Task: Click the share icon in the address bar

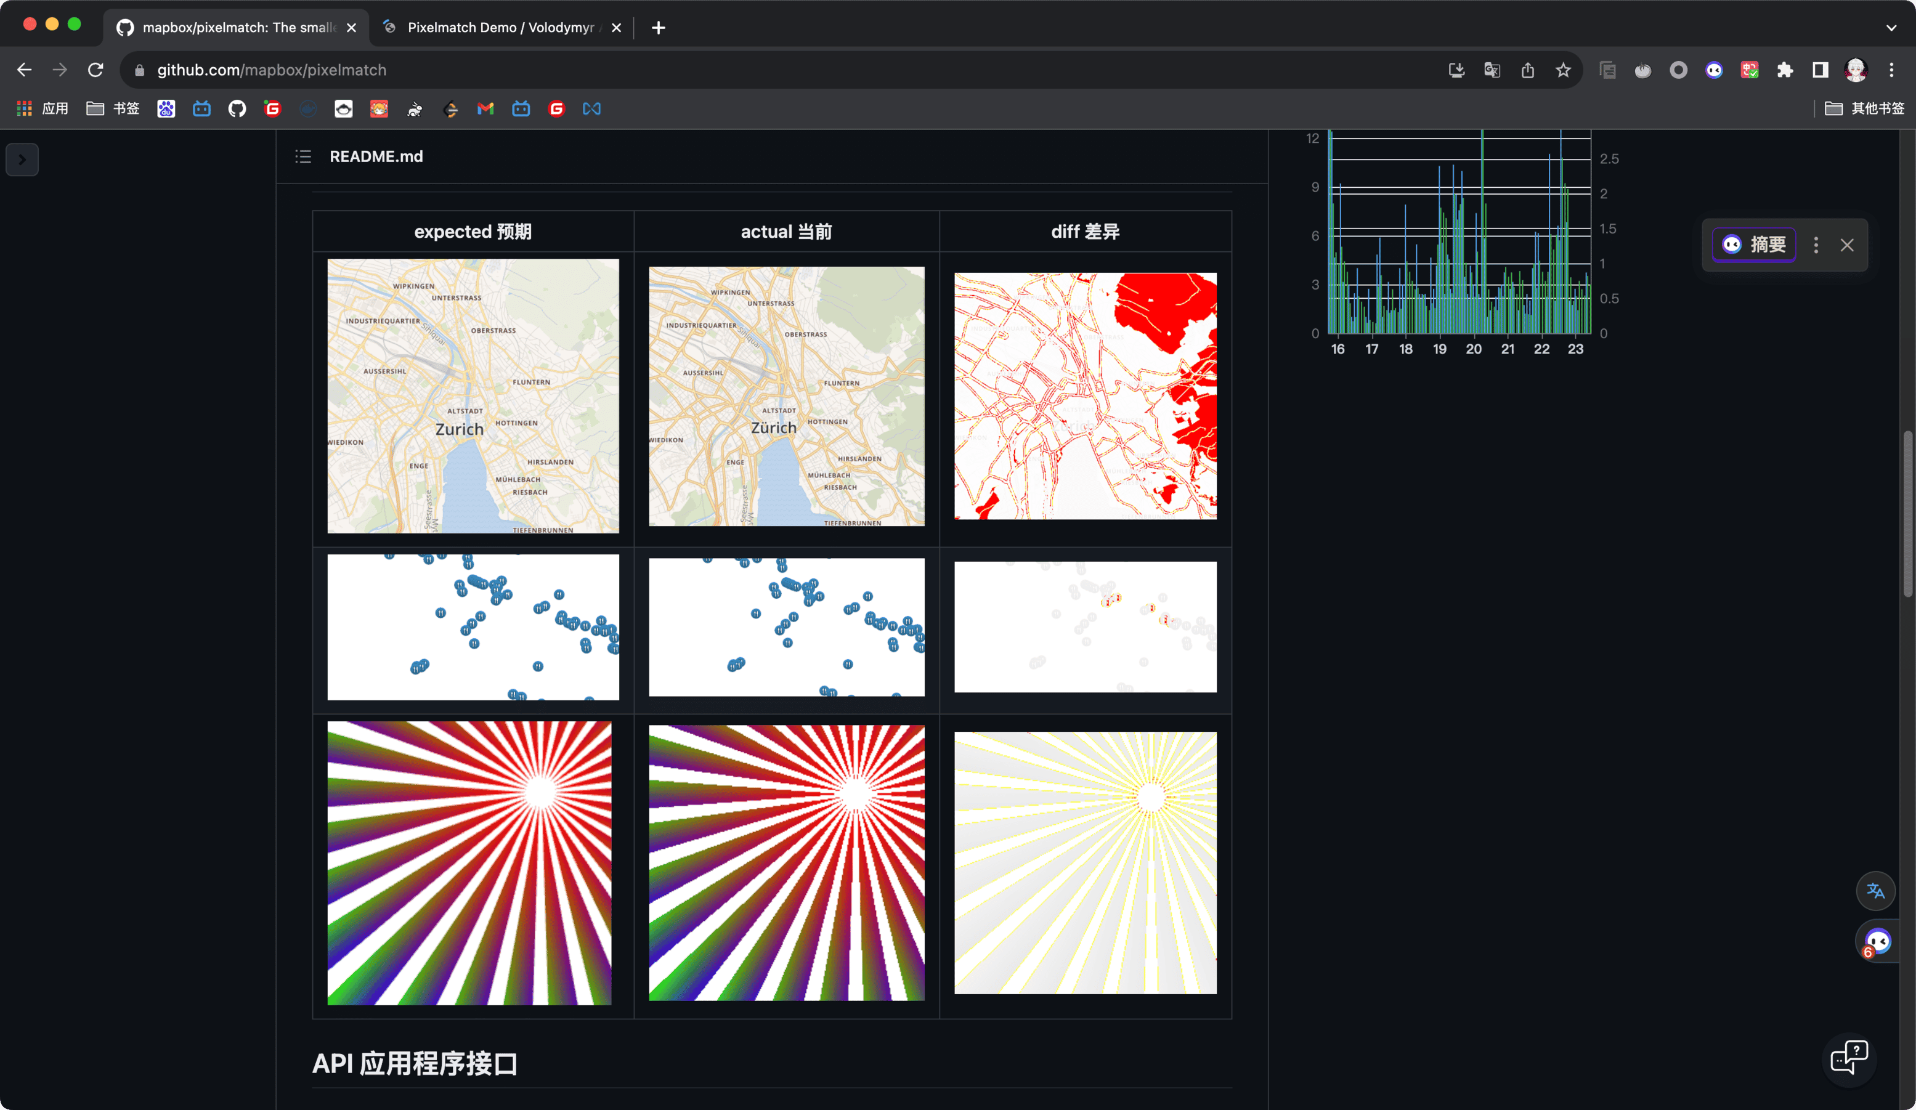Action: click(1527, 70)
